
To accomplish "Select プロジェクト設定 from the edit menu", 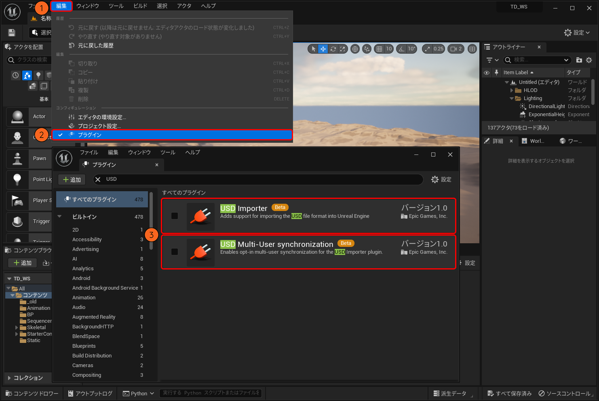I will tap(99, 126).
